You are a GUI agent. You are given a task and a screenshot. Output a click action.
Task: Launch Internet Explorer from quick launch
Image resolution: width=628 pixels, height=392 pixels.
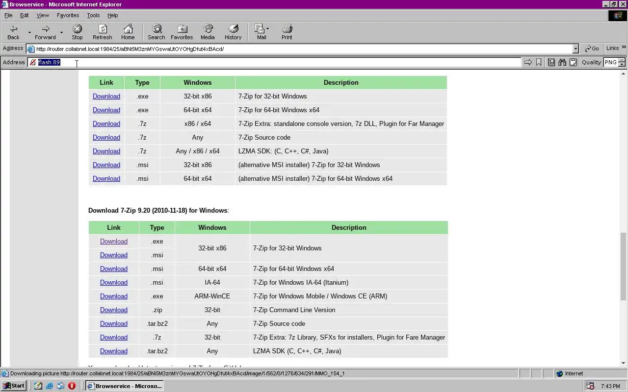[50, 386]
